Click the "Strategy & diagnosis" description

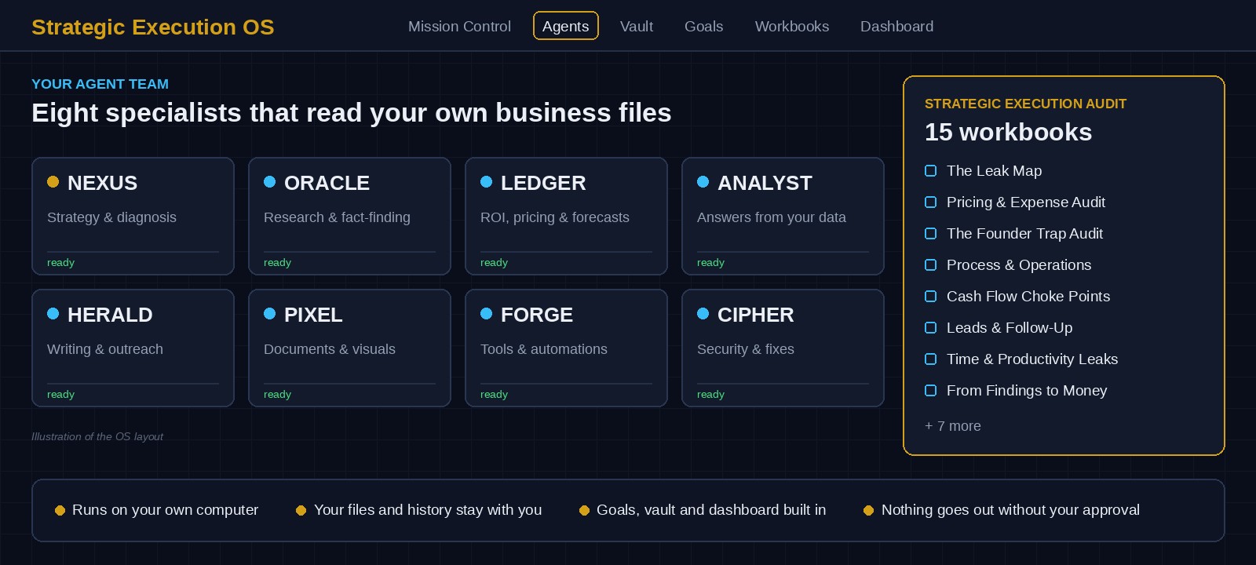coord(111,217)
